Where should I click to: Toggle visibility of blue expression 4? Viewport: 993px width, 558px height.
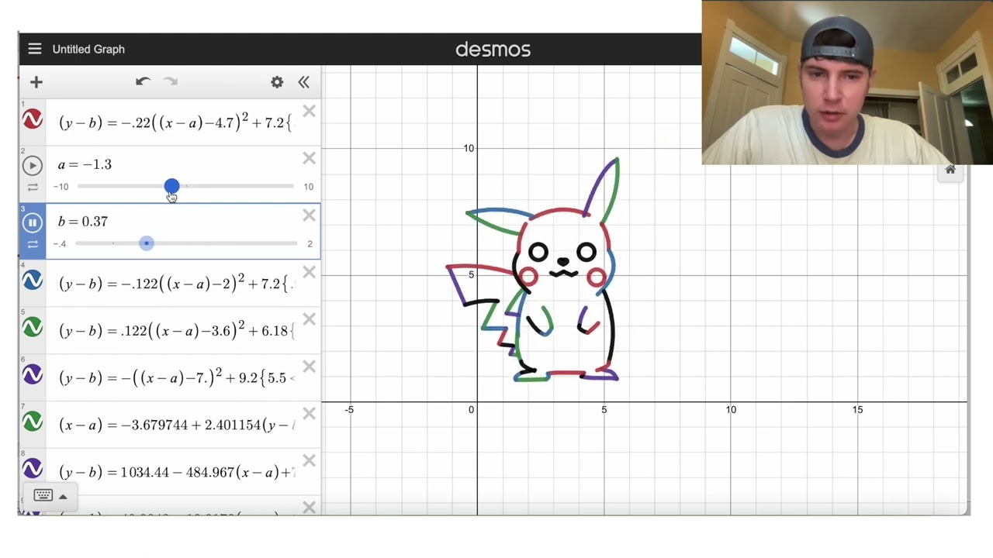33,281
